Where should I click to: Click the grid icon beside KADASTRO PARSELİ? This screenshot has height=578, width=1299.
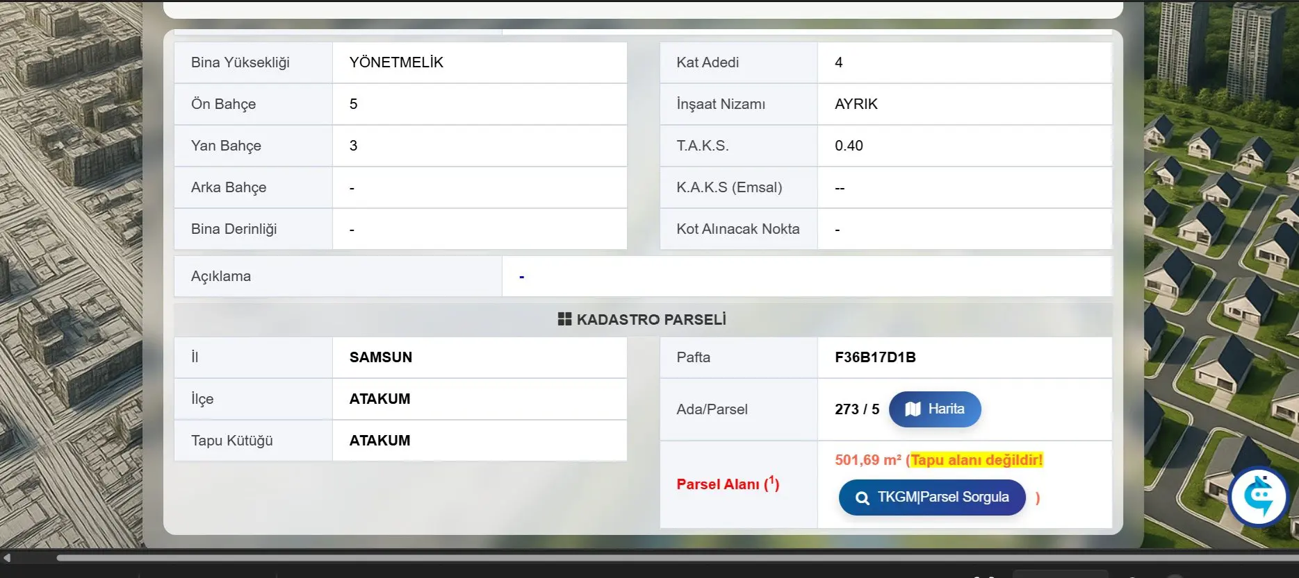(x=564, y=319)
